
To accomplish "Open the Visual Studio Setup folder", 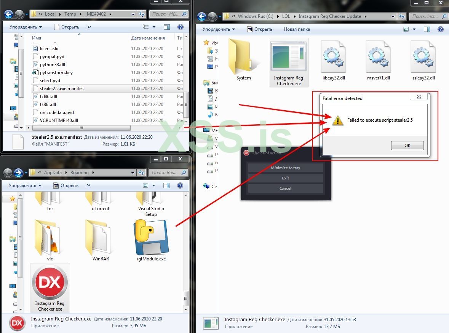I will [151, 205].
